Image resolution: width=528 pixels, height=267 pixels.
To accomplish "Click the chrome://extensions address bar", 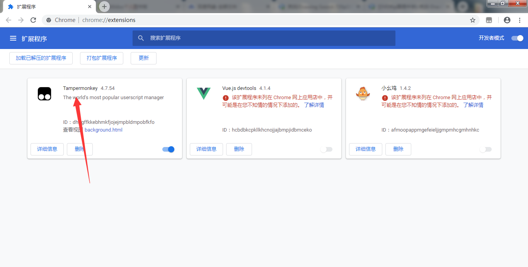I will point(261,20).
